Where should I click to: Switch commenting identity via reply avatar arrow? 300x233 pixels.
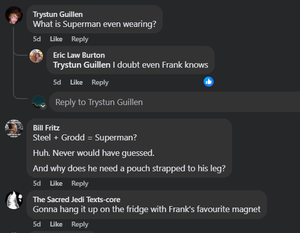pos(43,106)
